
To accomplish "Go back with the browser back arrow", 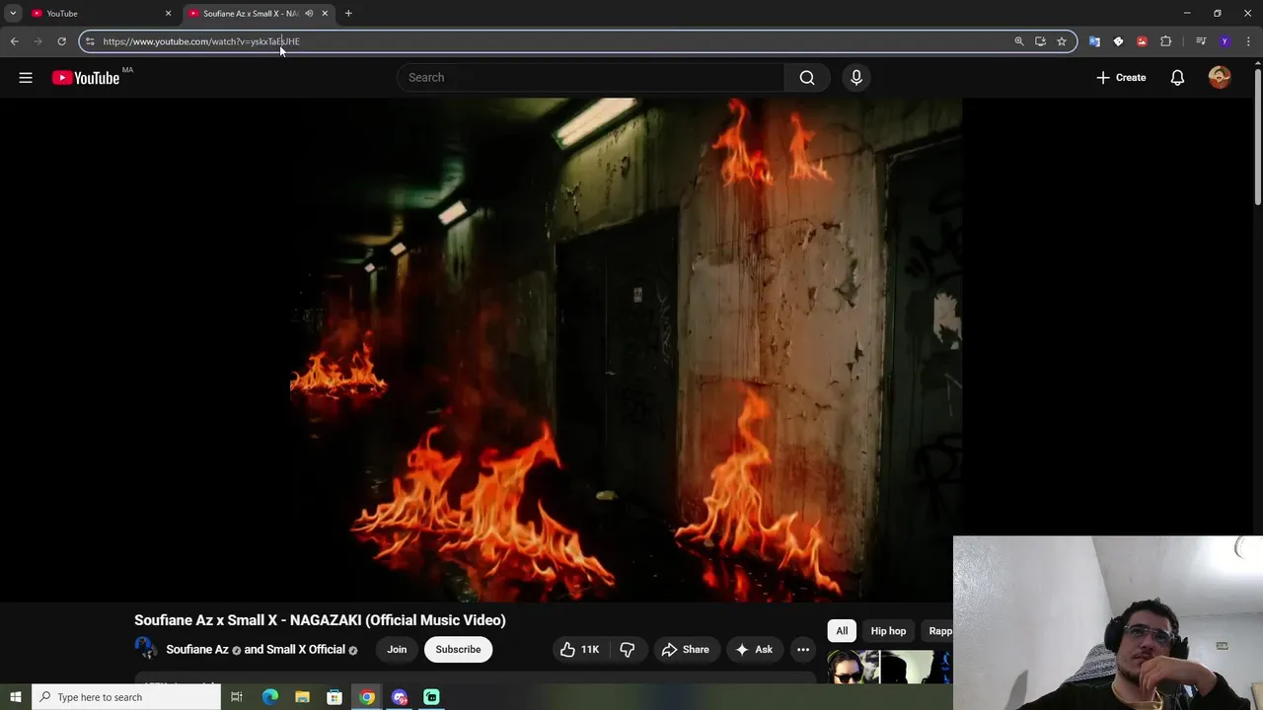I will click(14, 41).
